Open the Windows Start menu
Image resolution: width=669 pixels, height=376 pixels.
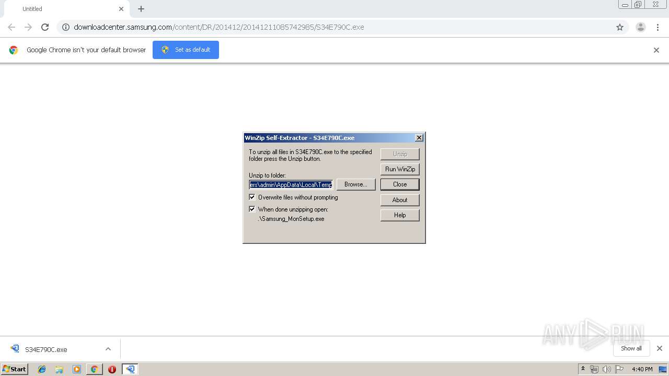(x=14, y=369)
